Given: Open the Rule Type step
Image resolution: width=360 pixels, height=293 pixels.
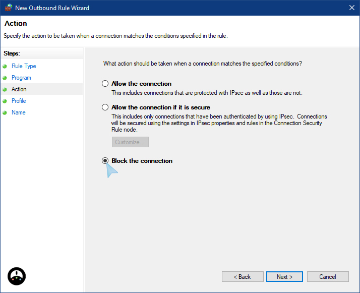Looking at the screenshot, I should (x=24, y=66).
